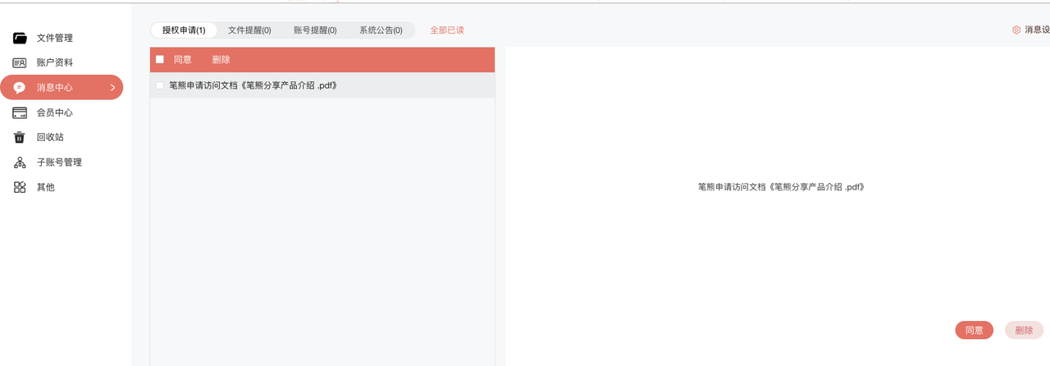Click the 其他 grid icon
The height and width of the screenshot is (366, 1050).
20,187
